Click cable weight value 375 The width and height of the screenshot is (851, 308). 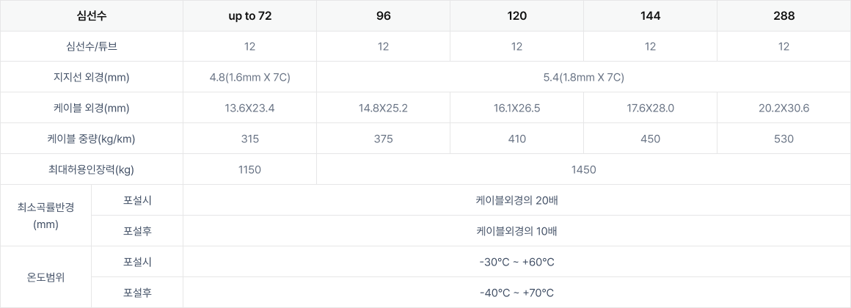tap(383, 139)
